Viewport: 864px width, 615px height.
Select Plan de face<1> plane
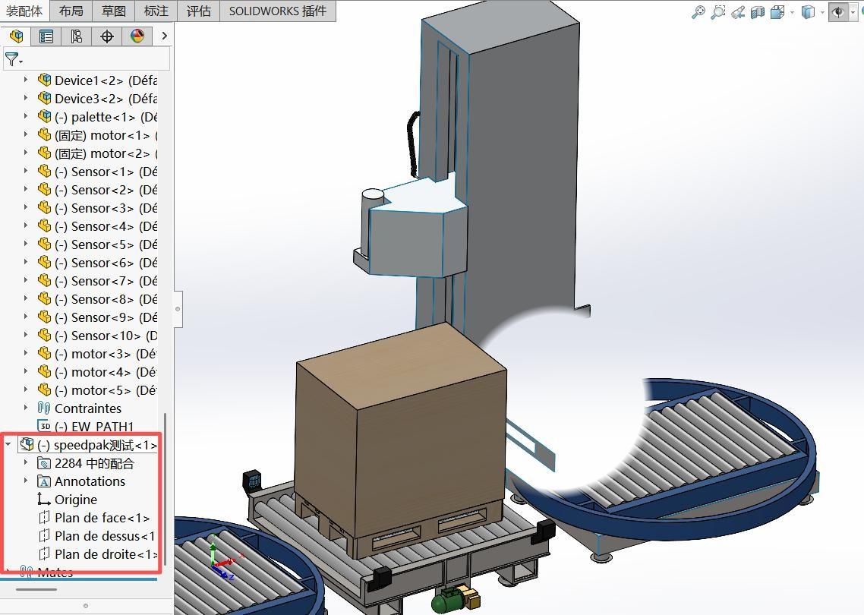[102, 518]
